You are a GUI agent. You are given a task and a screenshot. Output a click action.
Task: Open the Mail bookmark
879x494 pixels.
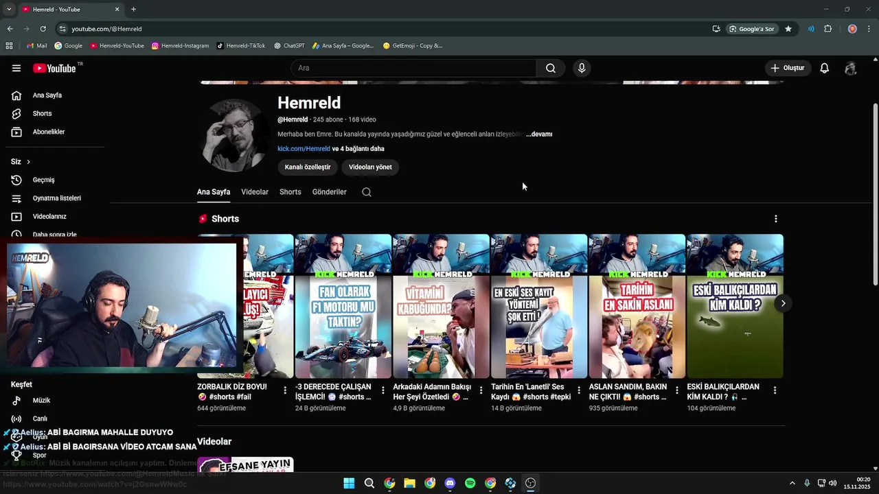click(36, 46)
